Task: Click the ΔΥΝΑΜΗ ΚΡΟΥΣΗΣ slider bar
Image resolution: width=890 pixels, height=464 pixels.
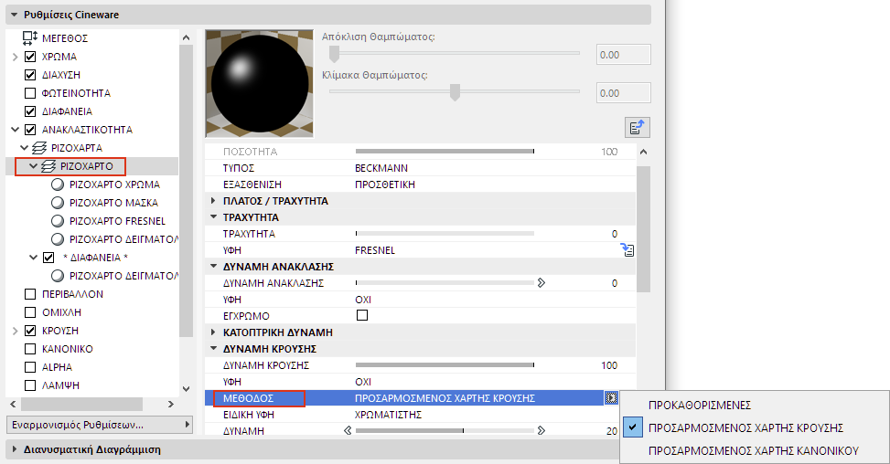Action: 445,364
